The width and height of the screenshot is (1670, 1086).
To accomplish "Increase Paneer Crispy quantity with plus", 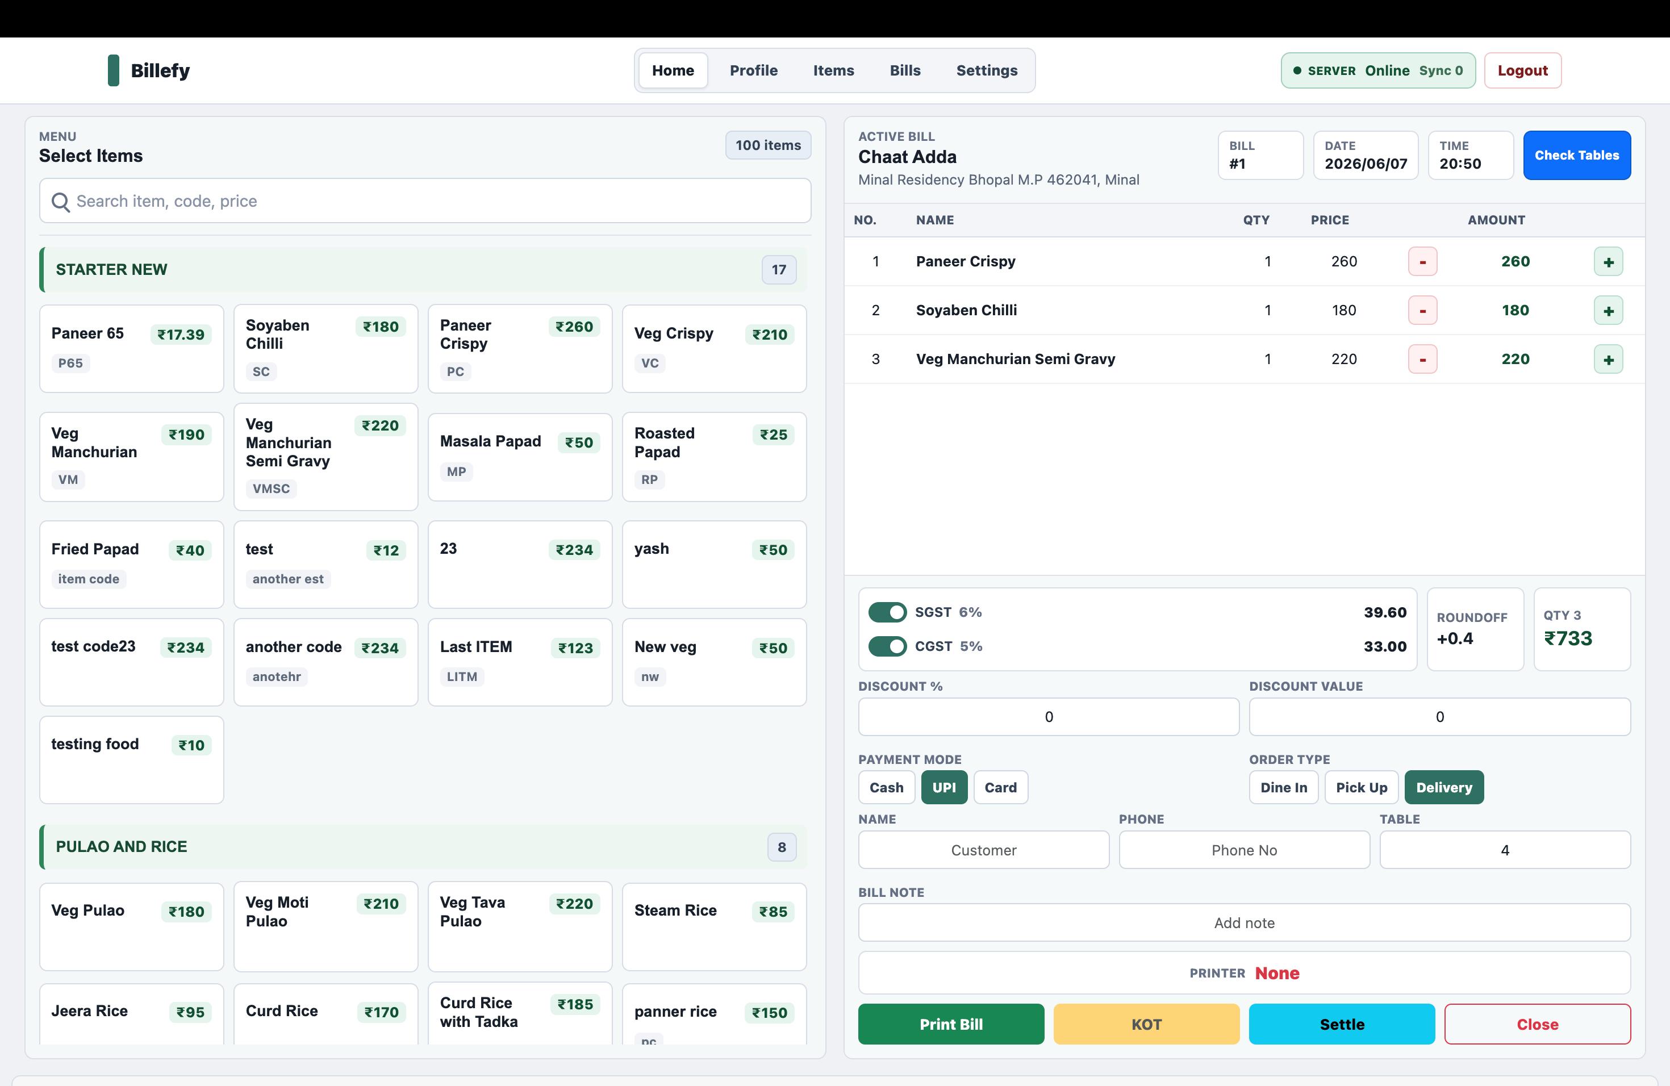I will [x=1608, y=262].
